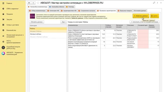Open Источники данных tab
Screen dimensions: 164x92
pyautogui.click(x=140, y=11)
